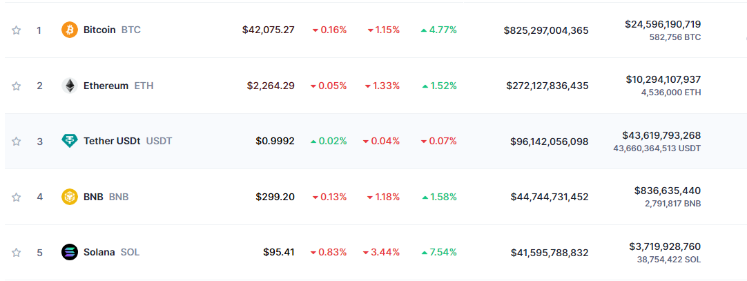Click the Bitcoin coin logo icon
Image resolution: width=747 pixels, height=281 pixels.
point(70,30)
